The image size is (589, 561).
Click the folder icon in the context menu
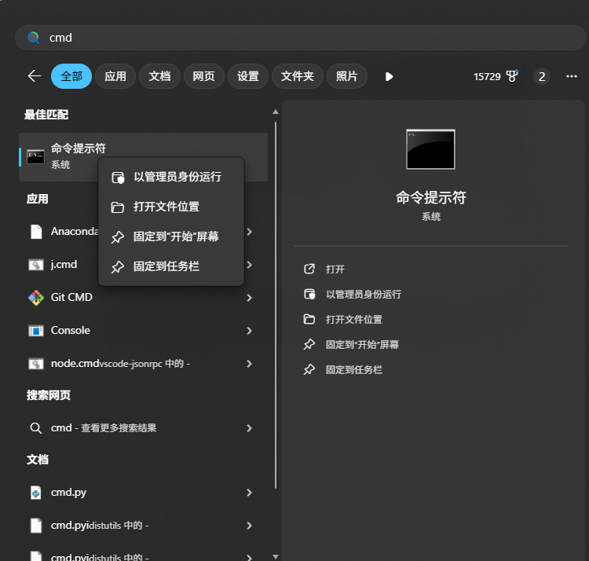click(x=118, y=207)
